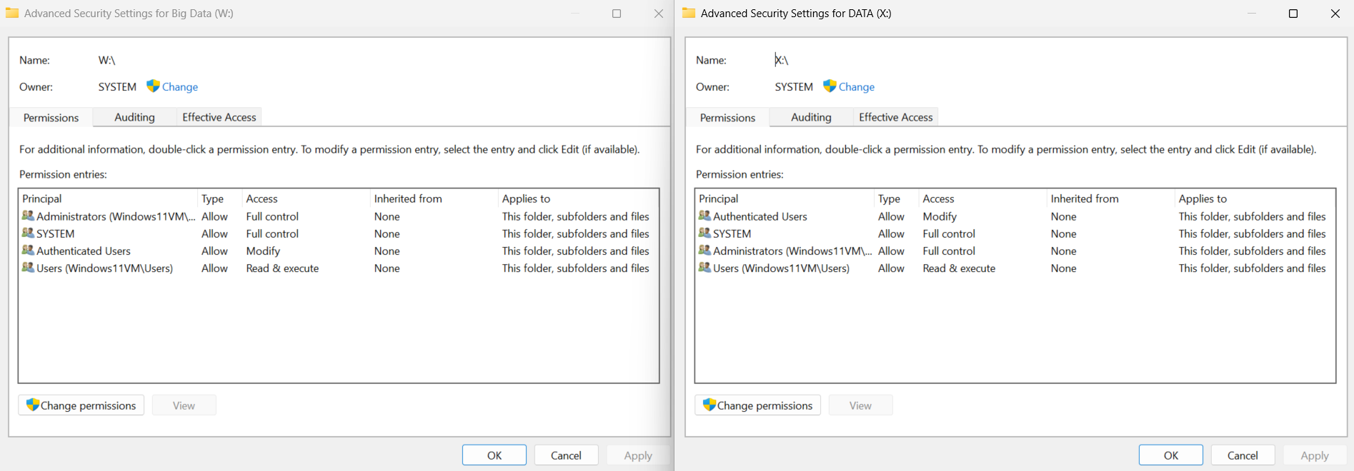
Task: Select SYSTEM user-group icon in W: list
Action: [28, 233]
